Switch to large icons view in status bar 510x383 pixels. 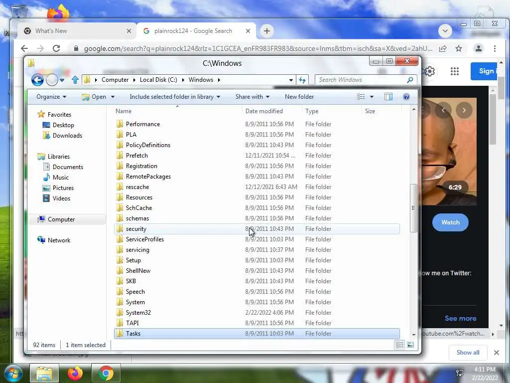(x=410, y=345)
